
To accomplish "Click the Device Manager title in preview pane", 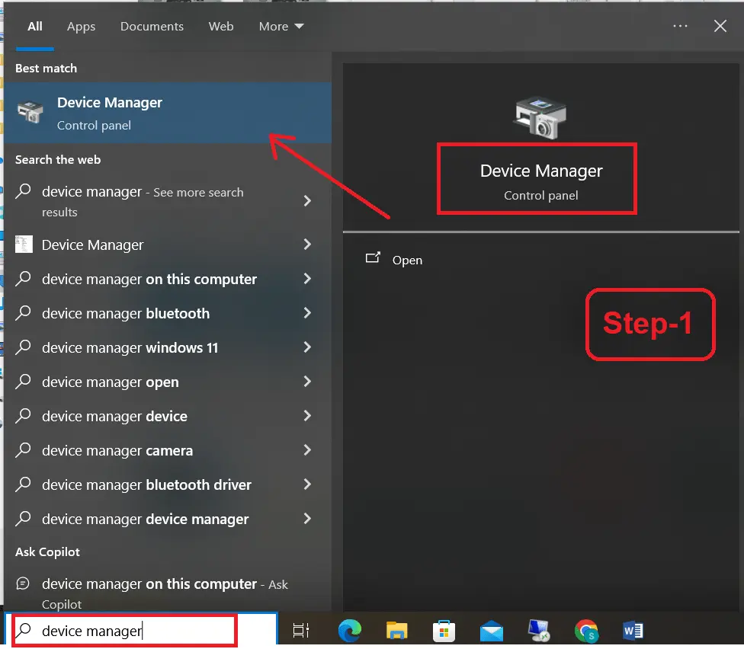I will [x=541, y=171].
